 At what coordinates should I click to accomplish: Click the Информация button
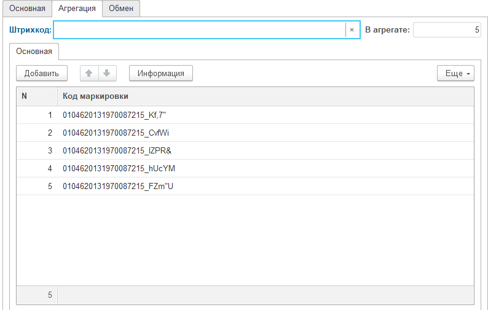[x=161, y=73]
